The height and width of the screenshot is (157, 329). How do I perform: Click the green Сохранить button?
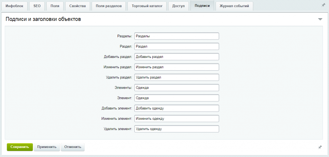(x=20, y=147)
